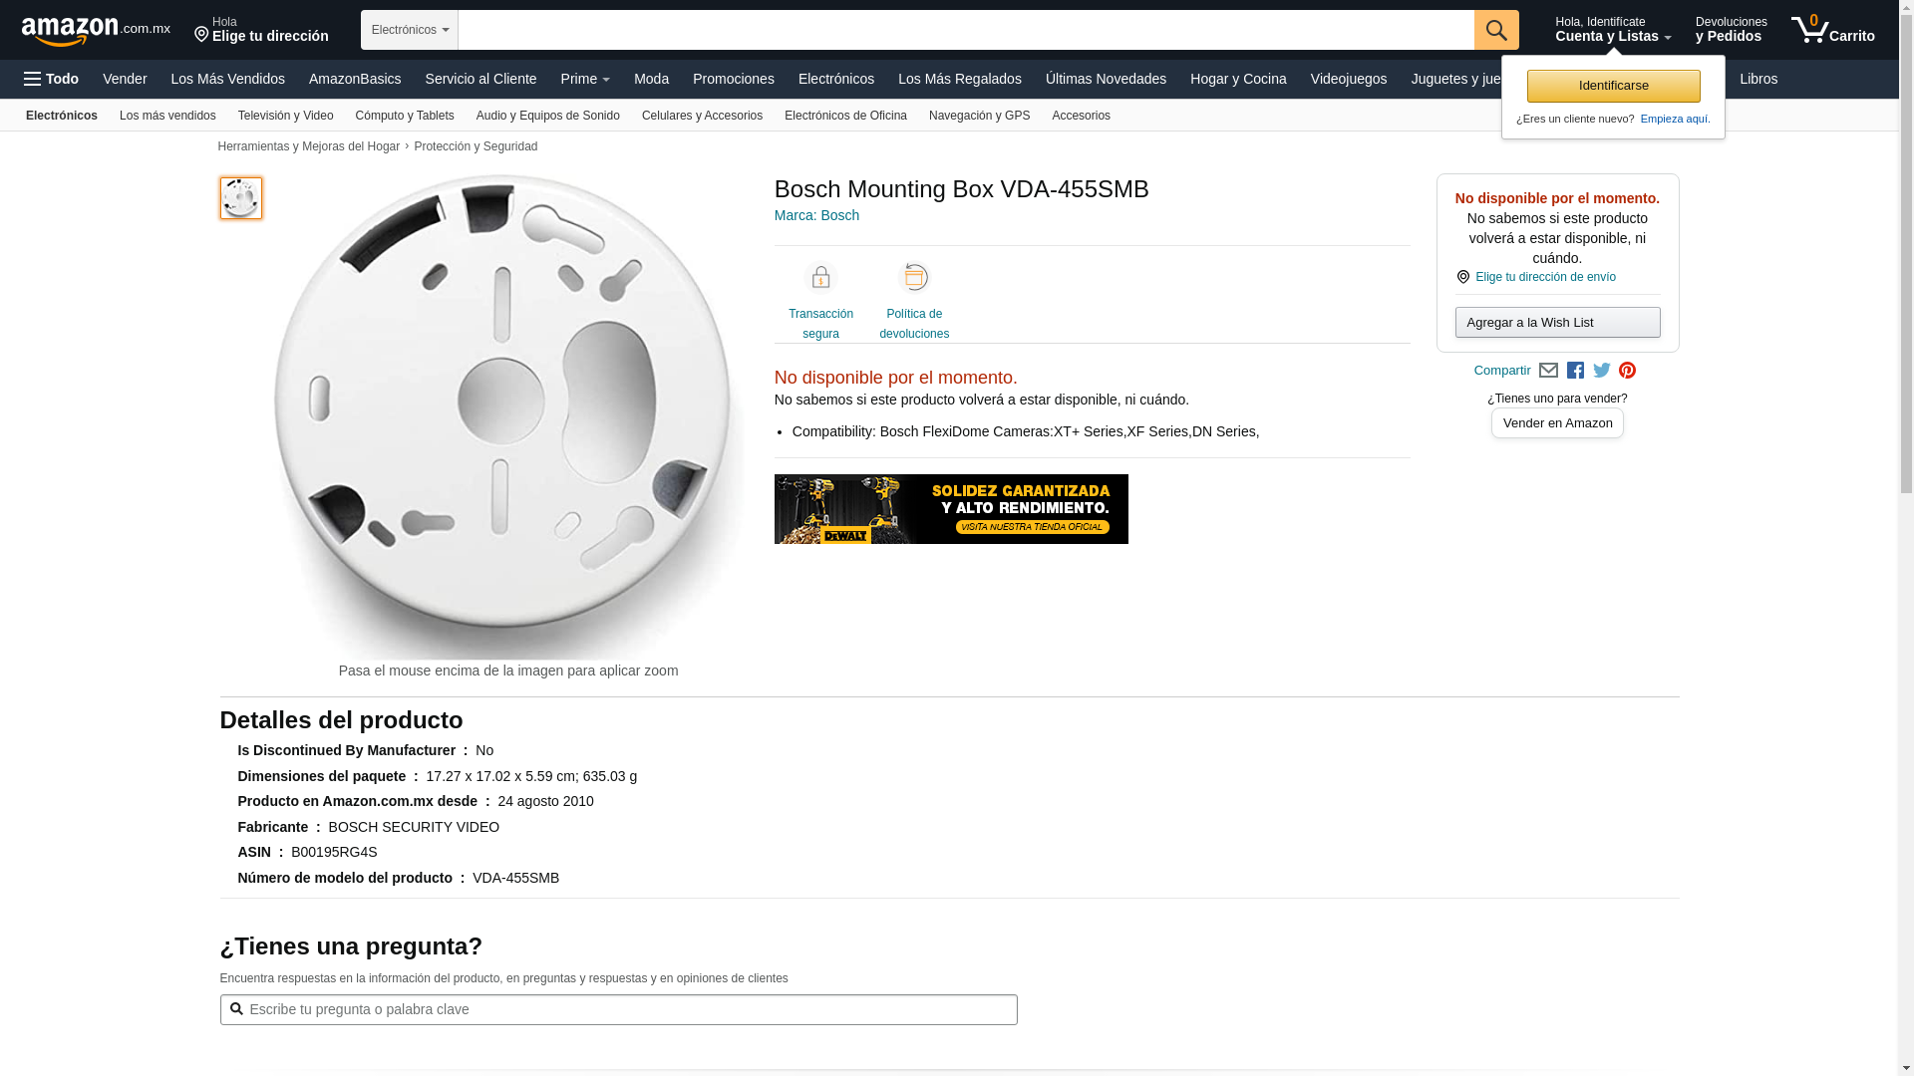Viewport: 1914px width, 1076px height.
Task: Select Celulares y Accesorios subcategory tab
Action: (x=701, y=116)
